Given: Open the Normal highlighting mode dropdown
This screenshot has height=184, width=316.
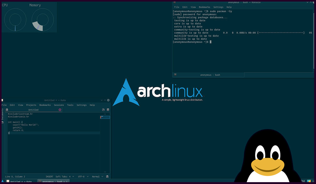Looking at the screenshot, I should click(x=97, y=177).
